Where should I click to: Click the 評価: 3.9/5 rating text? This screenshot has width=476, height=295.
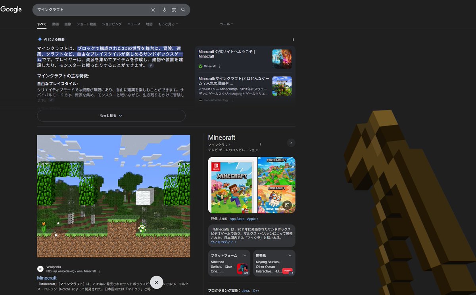pos(219,219)
